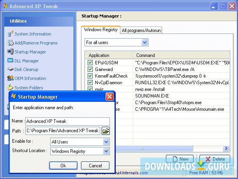The height and width of the screenshot is (179, 238).
Task: Click the System Information computer icon
Action: point(10,34)
